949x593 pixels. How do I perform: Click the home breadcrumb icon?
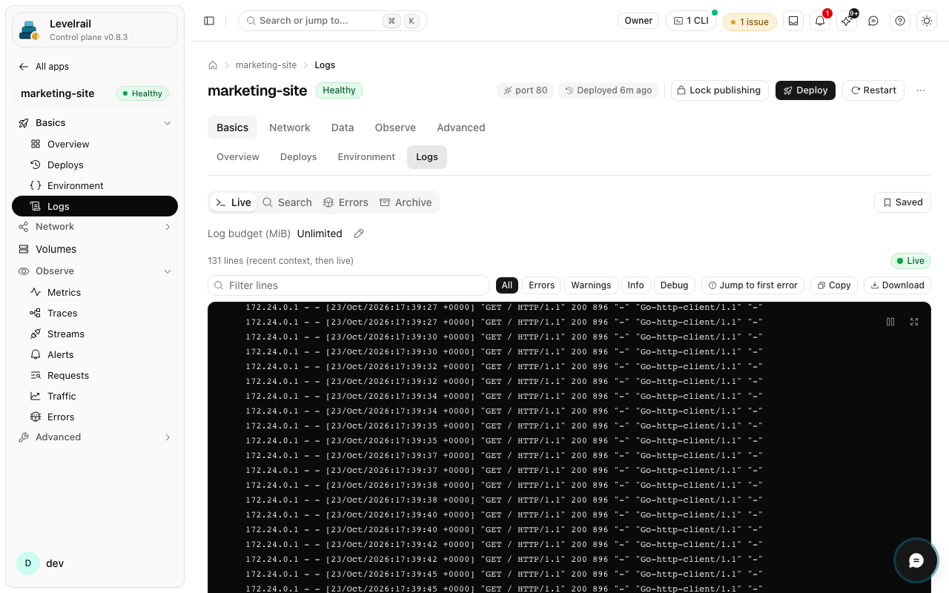[213, 65]
